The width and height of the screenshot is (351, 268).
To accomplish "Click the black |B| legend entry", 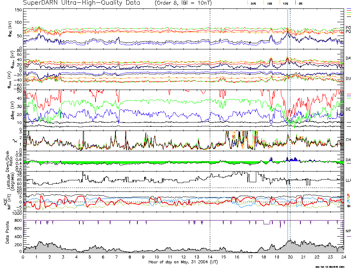I will [x=349, y=206].
